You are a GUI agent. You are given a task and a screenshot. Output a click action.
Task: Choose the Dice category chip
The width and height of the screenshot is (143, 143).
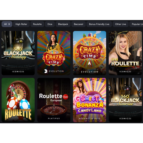coord(50,24)
